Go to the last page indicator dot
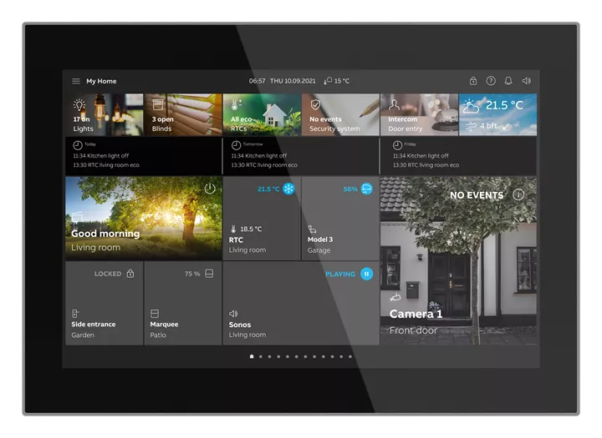 pyautogui.click(x=350, y=356)
